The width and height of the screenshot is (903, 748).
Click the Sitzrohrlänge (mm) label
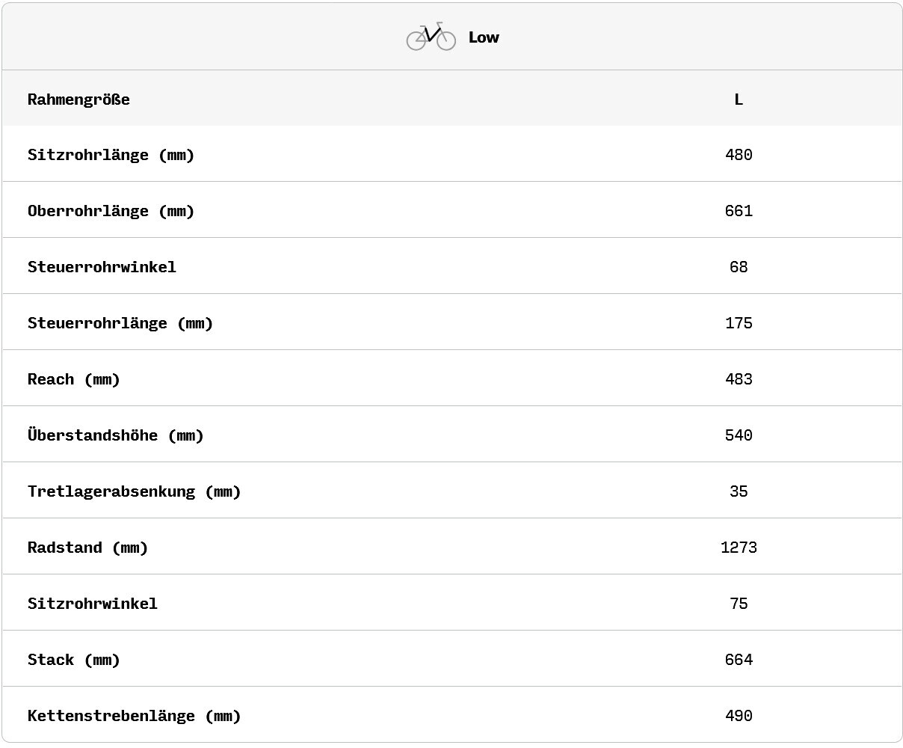tap(111, 155)
